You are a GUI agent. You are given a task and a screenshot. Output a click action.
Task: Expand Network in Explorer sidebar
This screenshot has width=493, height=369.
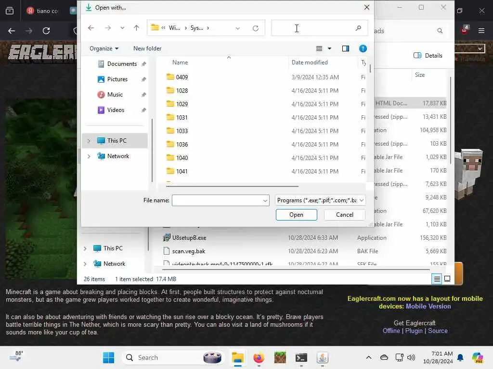[x=85, y=264]
